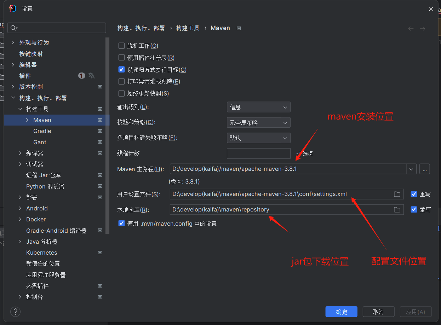Expand 编辑器 tree node

point(13,65)
